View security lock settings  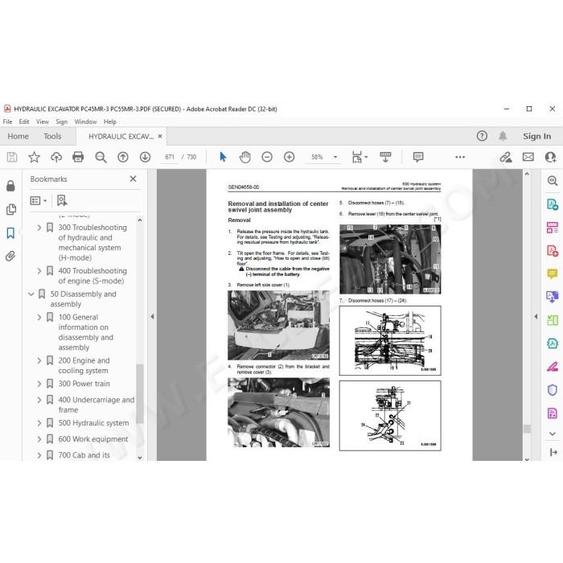coord(10,186)
